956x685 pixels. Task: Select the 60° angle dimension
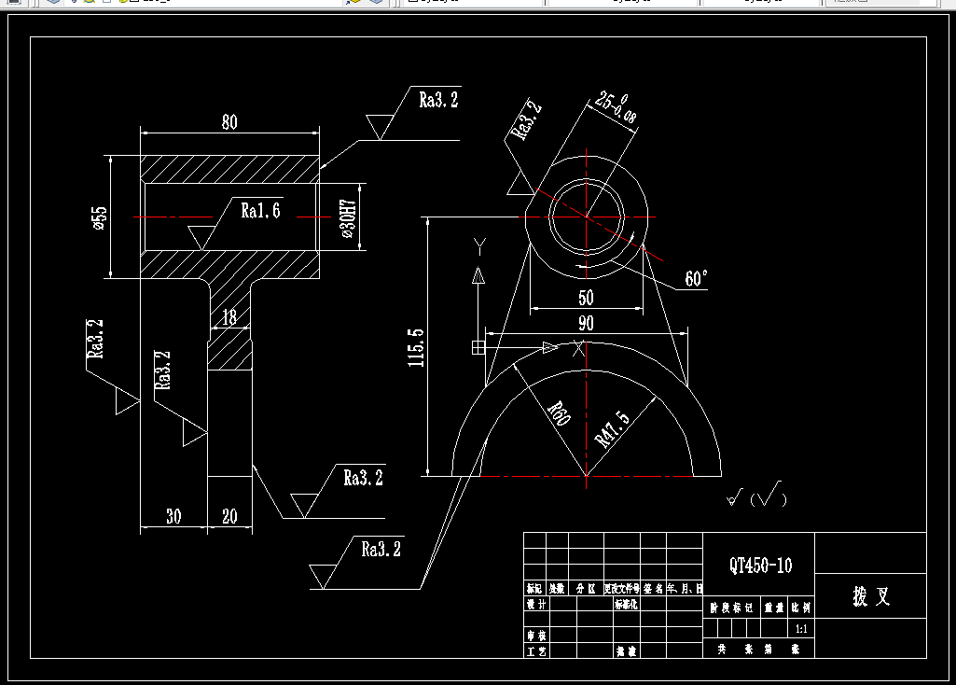pyautogui.click(x=697, y=279)
